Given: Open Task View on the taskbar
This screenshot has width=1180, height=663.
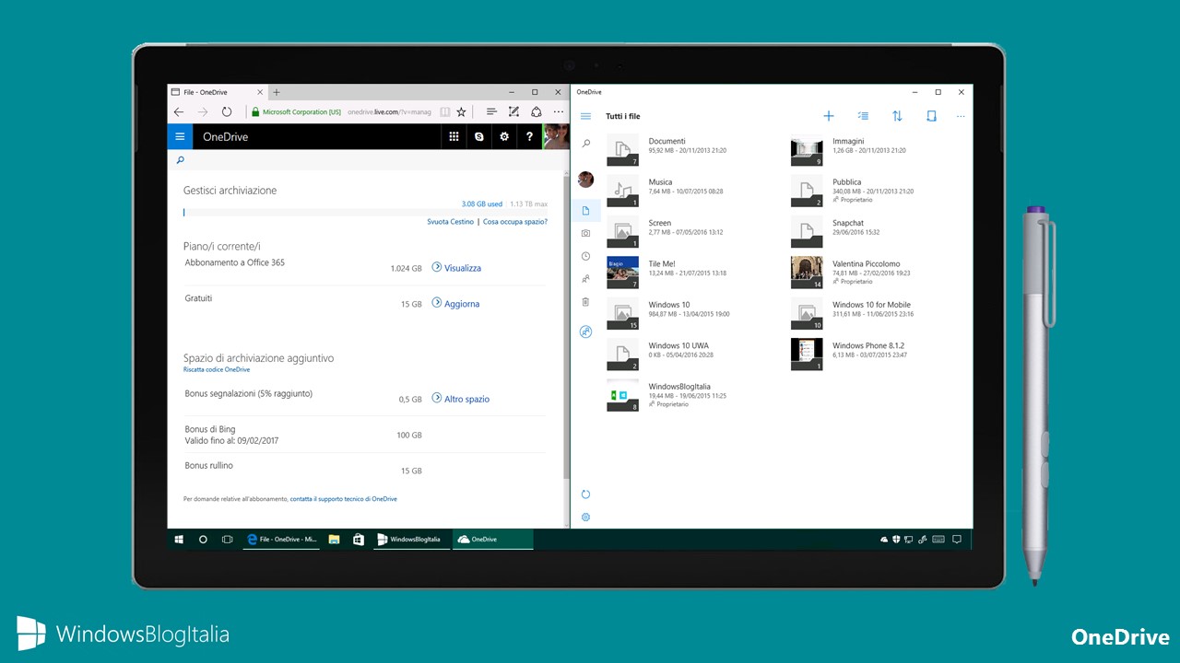Looking at the screenshot, I should [x=227, y=540].
